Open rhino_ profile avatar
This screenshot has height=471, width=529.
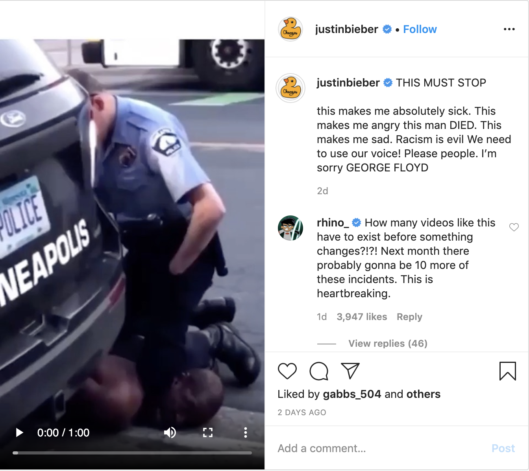pos(290,228)
